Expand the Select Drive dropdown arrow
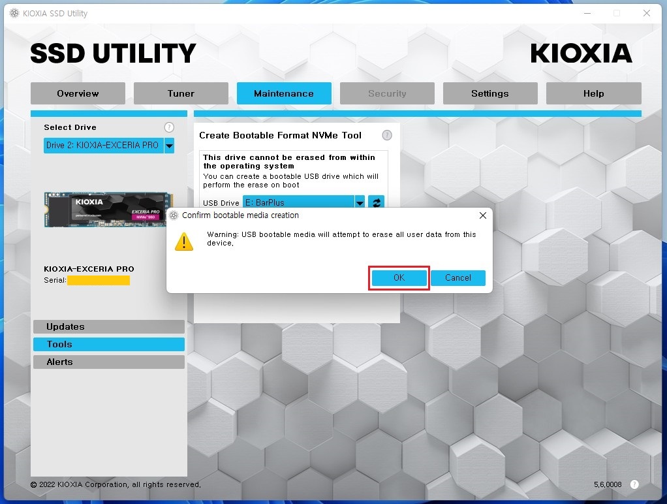667x504 pixels. (x=169, y=146)
